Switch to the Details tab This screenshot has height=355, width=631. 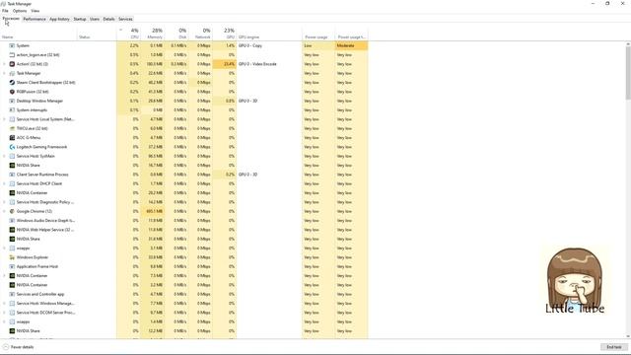coord(108,19)
